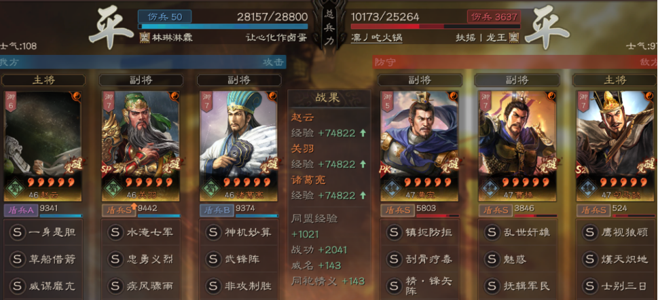This screenshot has height=300, width=658.
Task: Click the 伤兵 3637 enemy wounded label
Action: (x=494, y=17)
